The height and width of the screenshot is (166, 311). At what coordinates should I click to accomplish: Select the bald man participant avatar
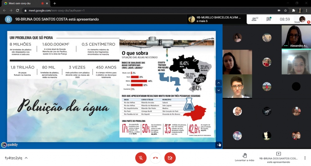(237, 111)
